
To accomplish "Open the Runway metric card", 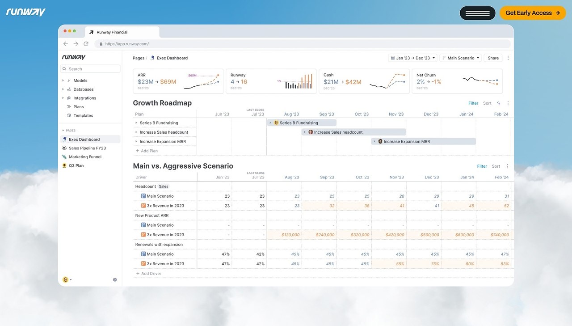I will [x=271, y=81].
